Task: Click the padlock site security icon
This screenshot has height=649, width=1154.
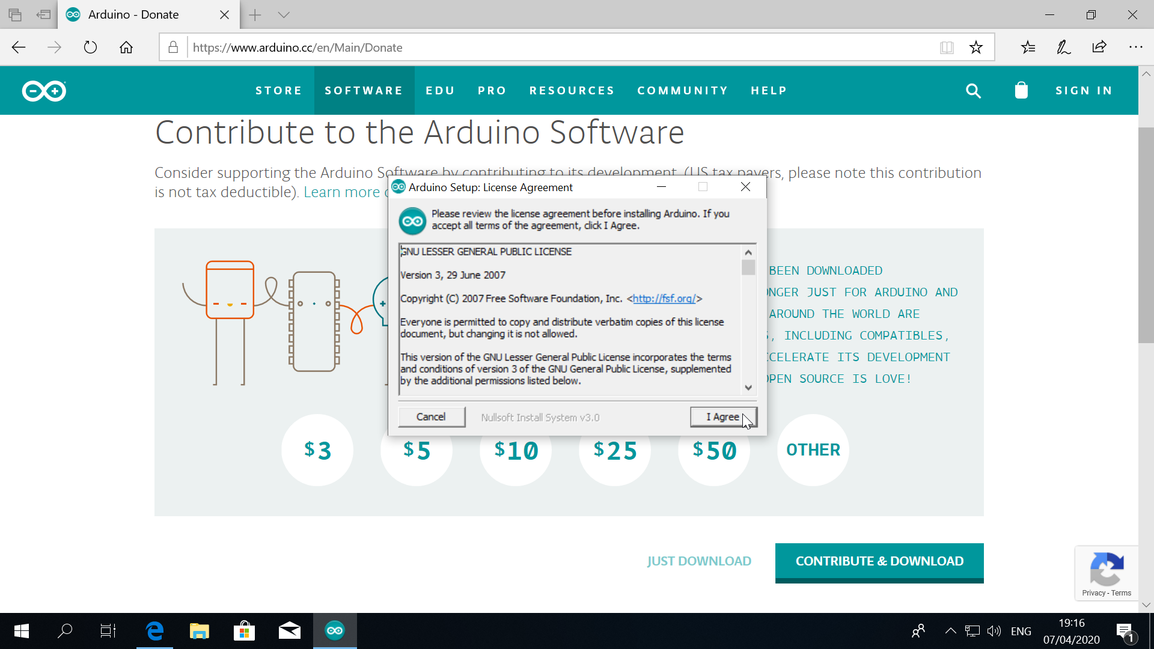Action: click(x=173, y=47)
